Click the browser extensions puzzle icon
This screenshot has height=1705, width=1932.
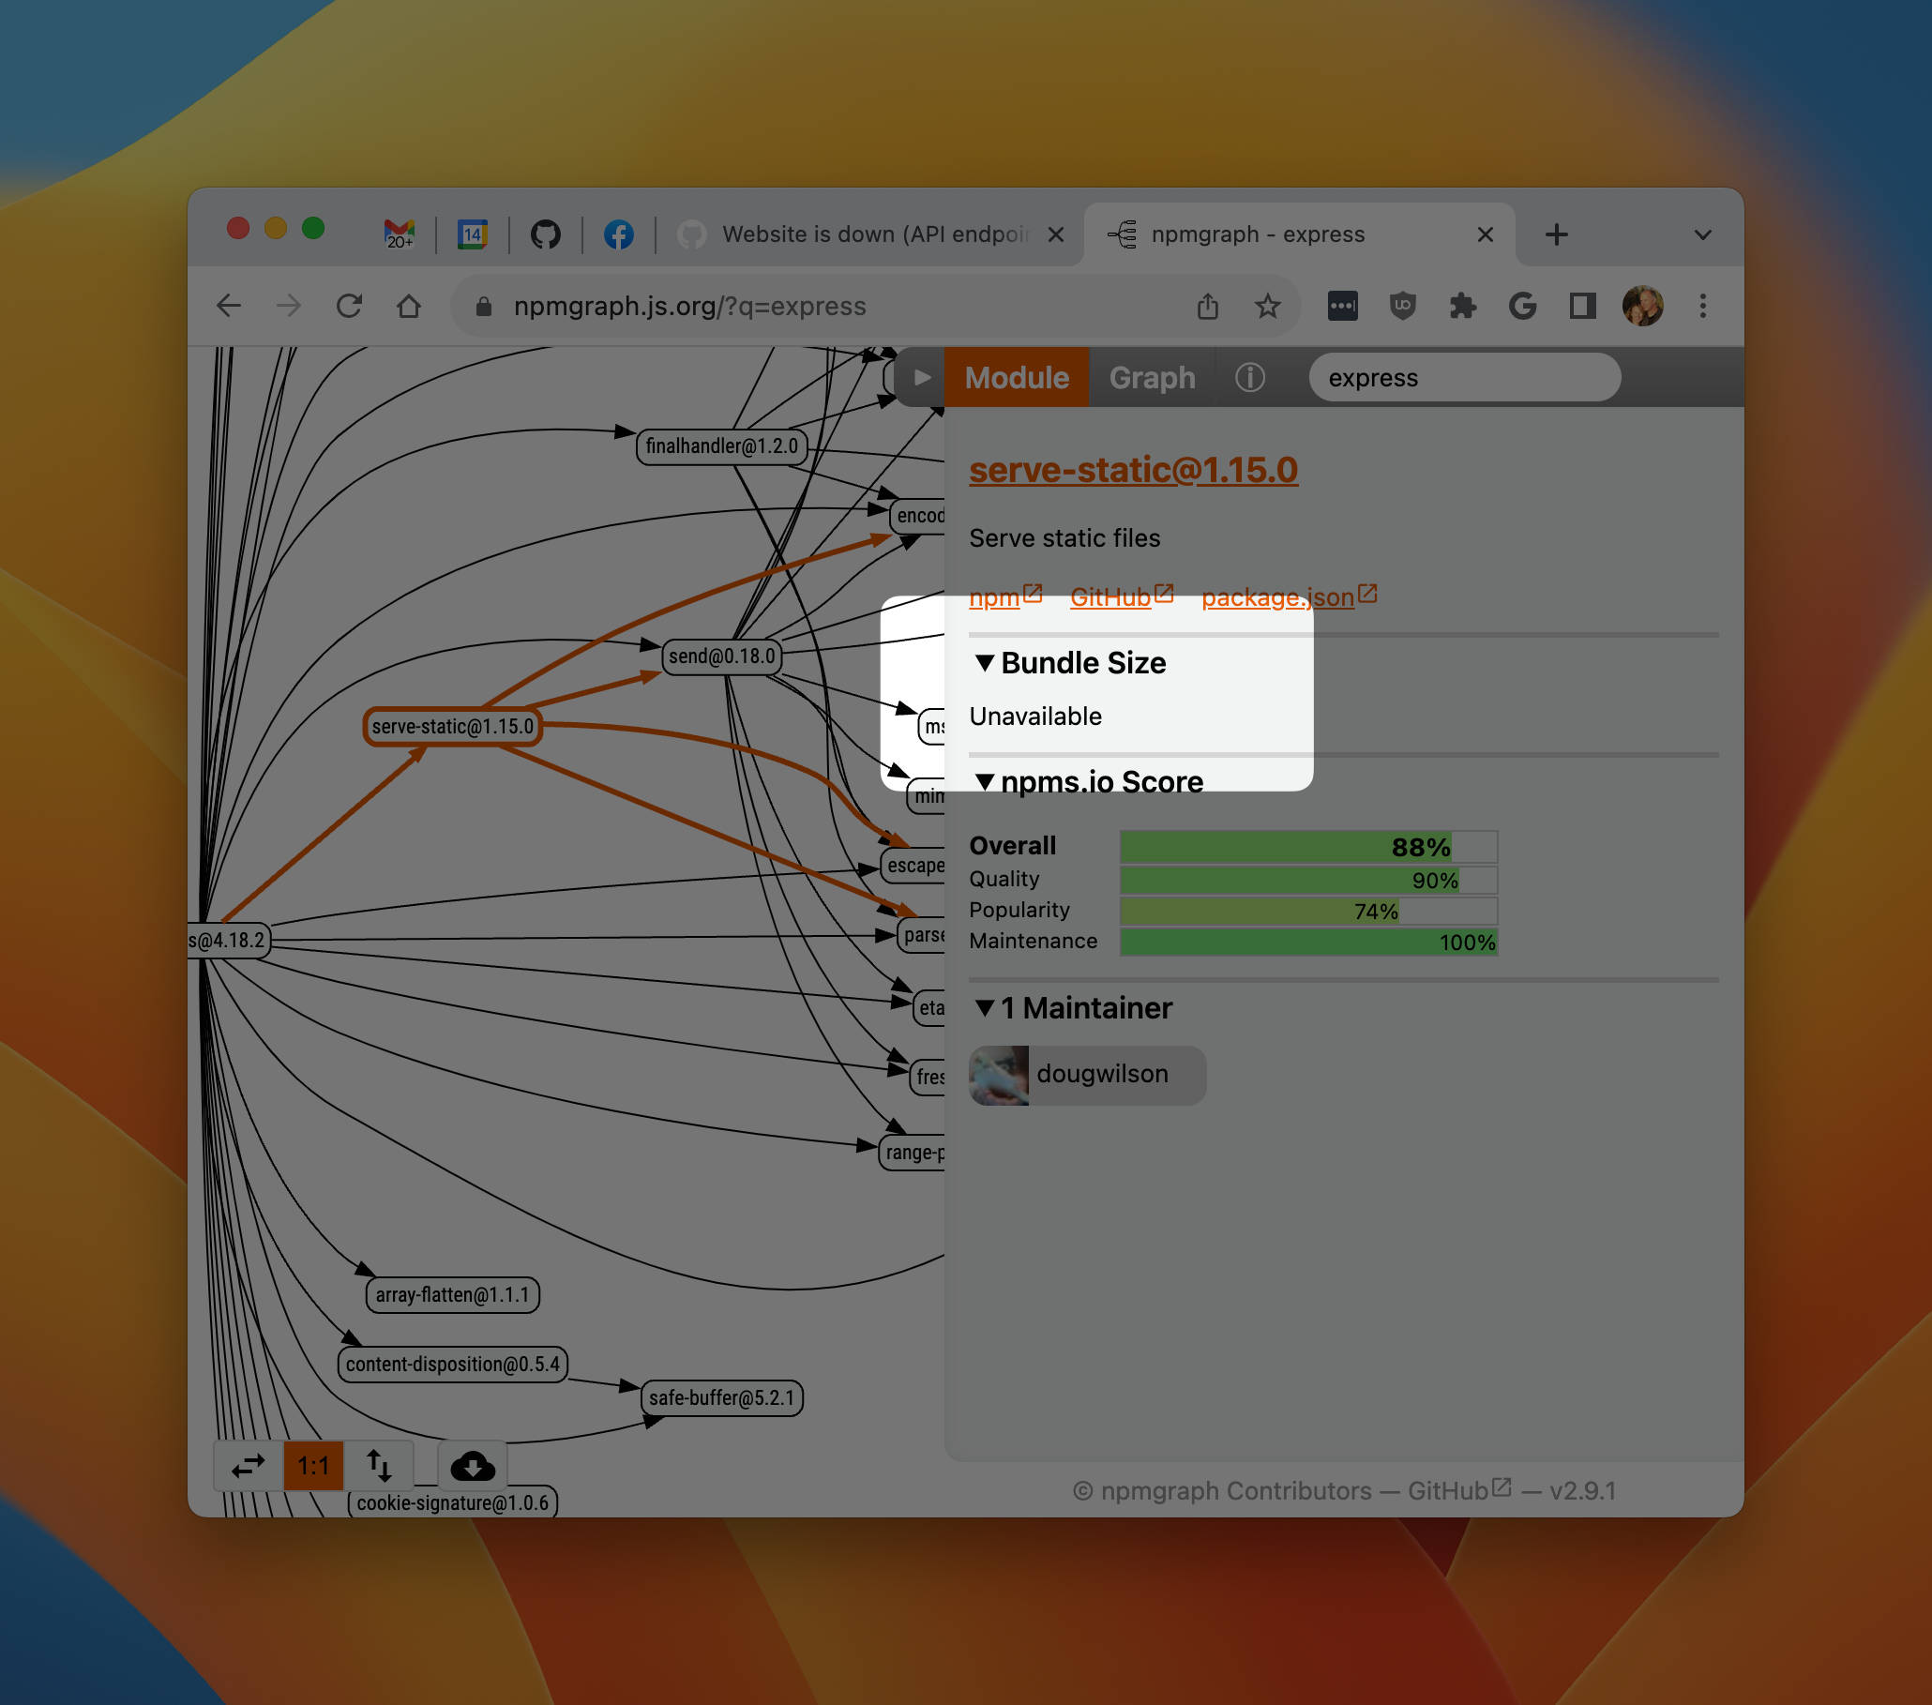tap(1461, 307)
